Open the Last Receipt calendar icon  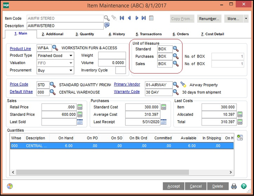[163, 122]
